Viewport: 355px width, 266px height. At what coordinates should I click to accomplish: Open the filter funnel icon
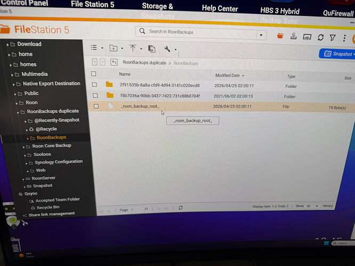[x=333, y=38]
